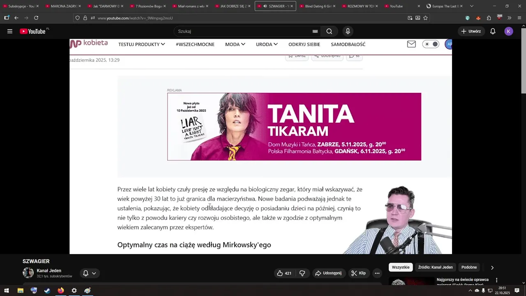
Task: Go back with the browser back arrow
Action: 16,18
